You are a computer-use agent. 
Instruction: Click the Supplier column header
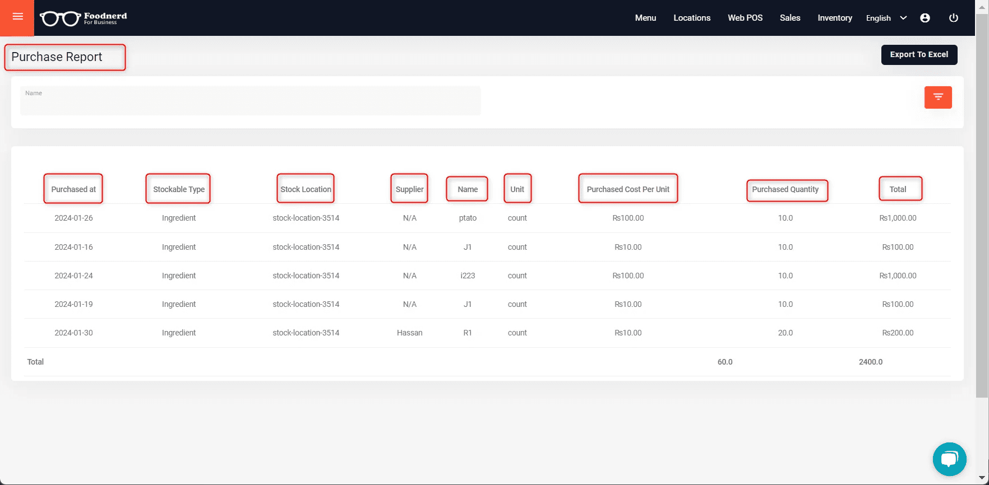[x=409, y=189]
